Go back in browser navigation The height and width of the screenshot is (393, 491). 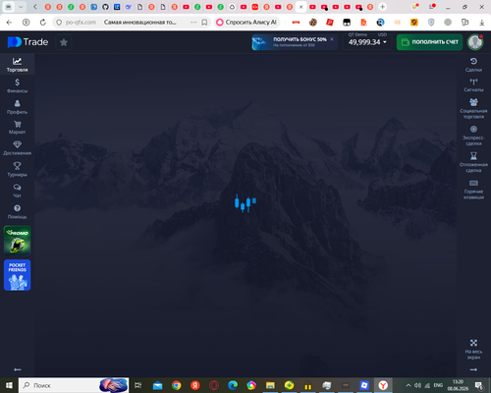coord(9,22)
